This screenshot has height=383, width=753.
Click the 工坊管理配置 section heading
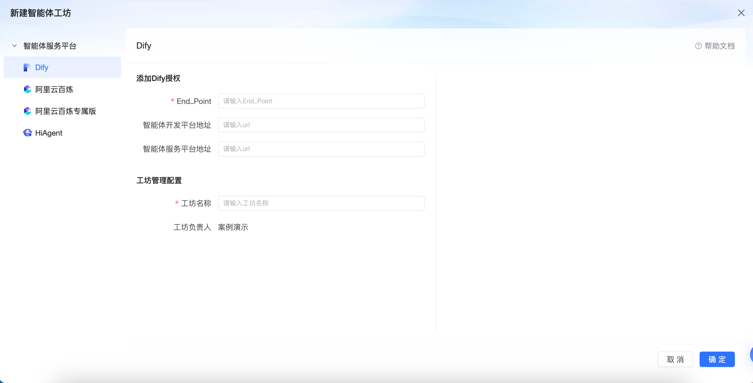tap(159, 181)
